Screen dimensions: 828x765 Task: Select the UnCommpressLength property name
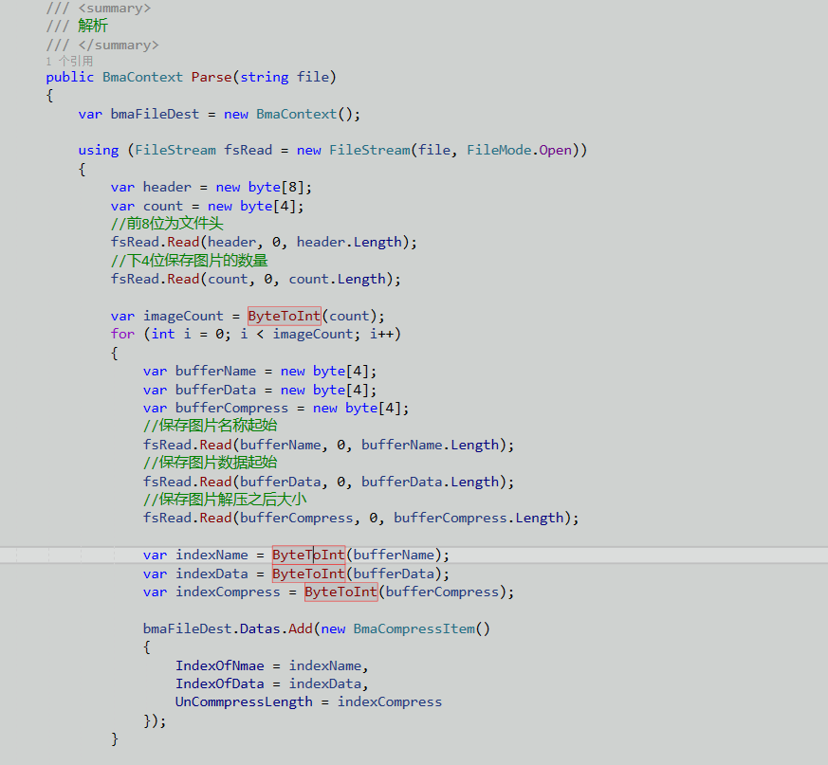pos(244,701)
